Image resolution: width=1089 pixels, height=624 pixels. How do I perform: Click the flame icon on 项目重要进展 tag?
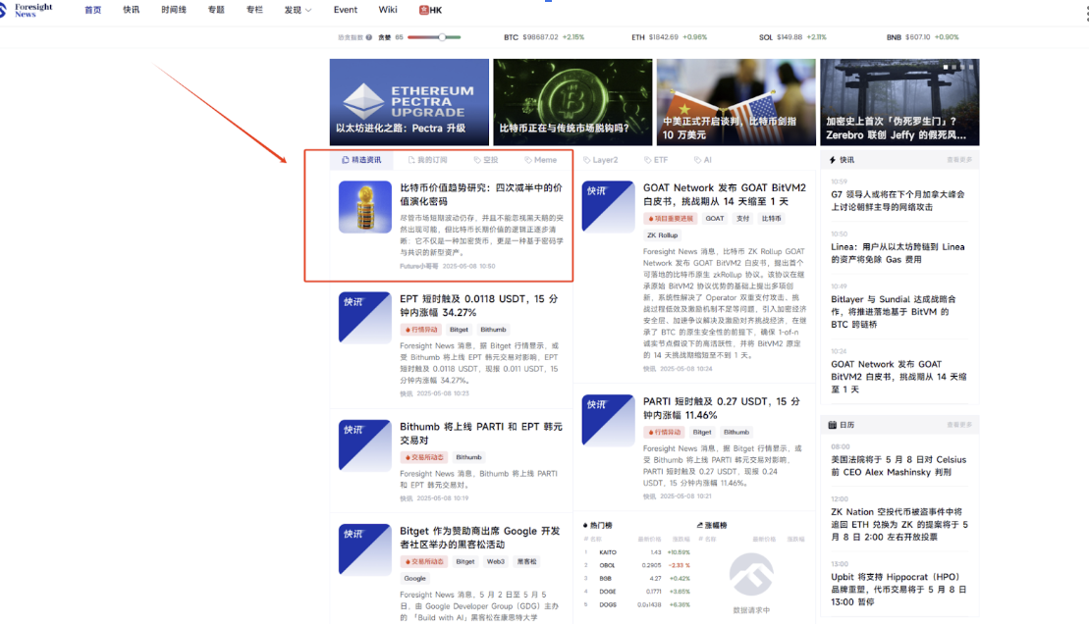650,219
